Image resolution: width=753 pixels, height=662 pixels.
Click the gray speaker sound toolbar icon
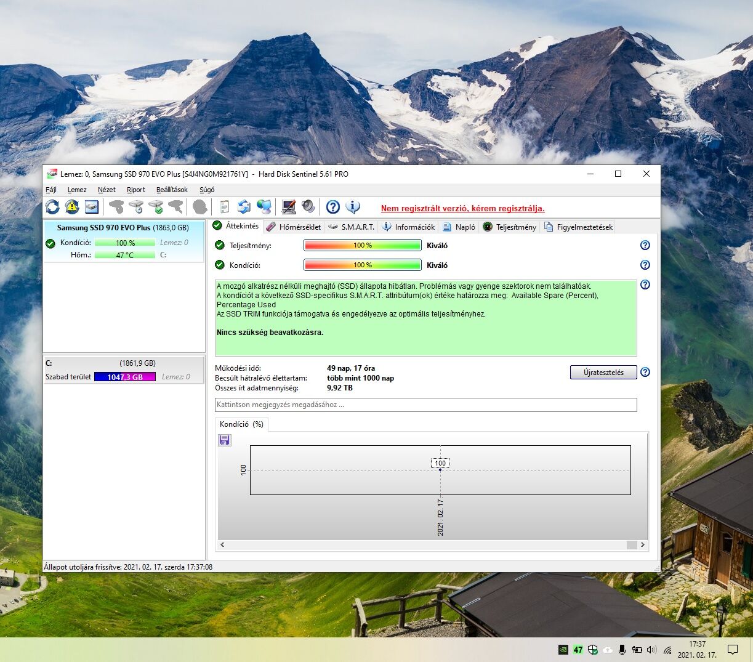[x=308, y=207]
